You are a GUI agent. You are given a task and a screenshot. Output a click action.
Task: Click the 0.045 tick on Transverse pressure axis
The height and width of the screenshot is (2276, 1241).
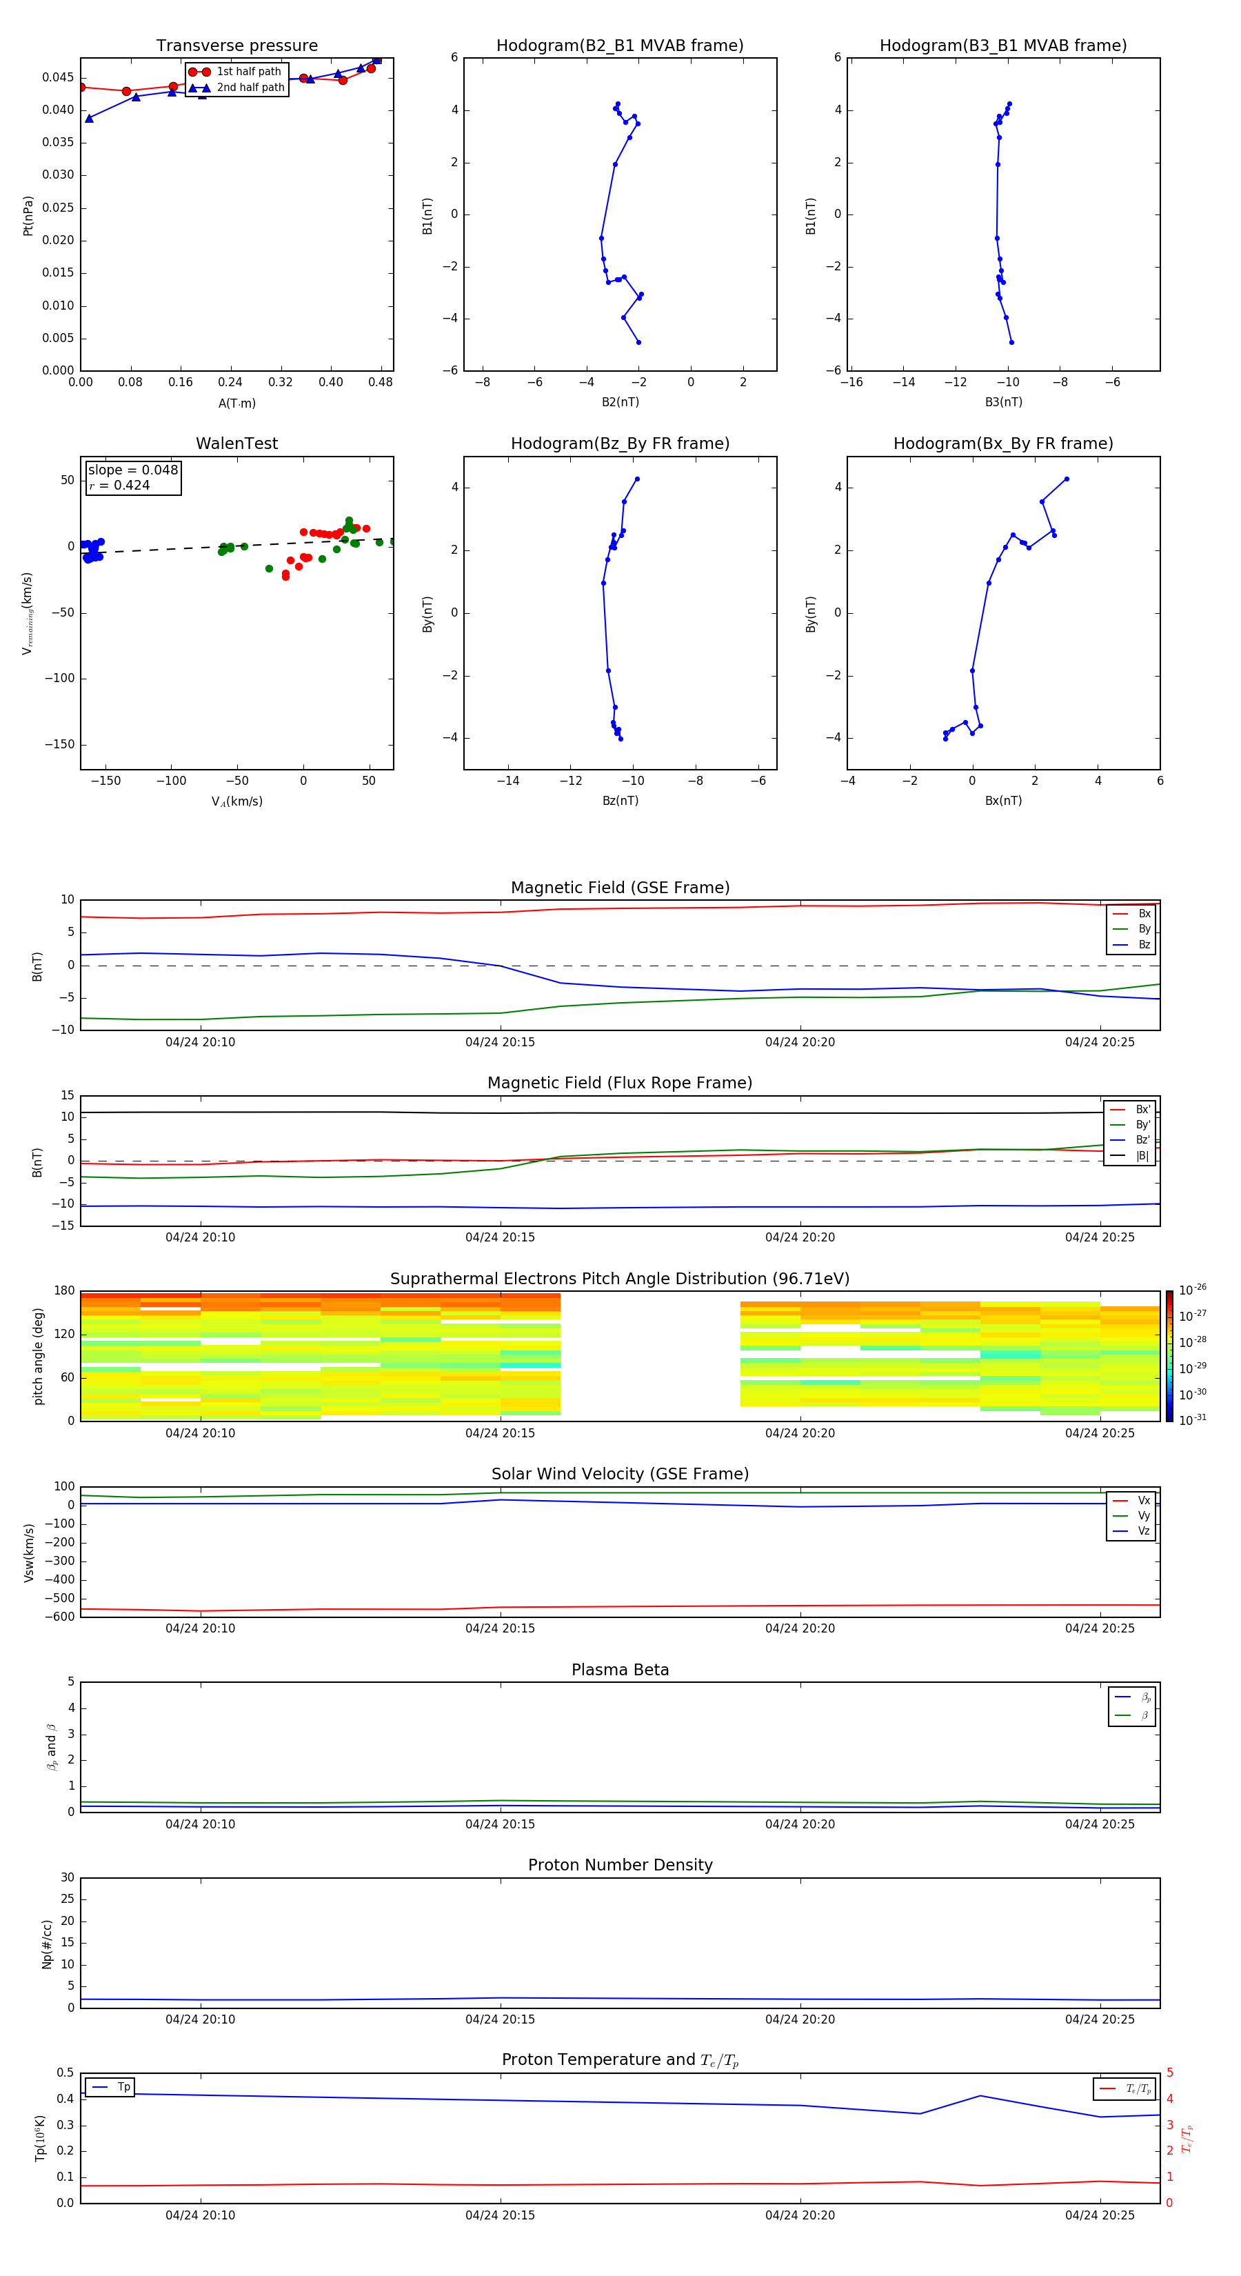pyautogui.click(x=57, y=78)
